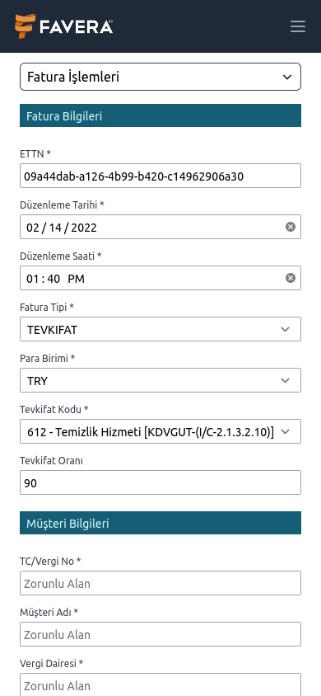Select the month in Düzenleme Tarihi
This screenshot has width=321, height=696.
(x=33, y=228)
